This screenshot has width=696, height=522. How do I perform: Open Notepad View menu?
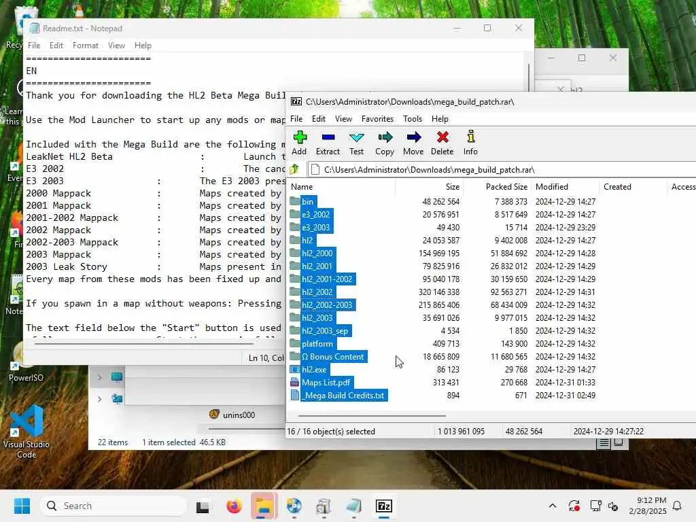click(x=116, y=46)
